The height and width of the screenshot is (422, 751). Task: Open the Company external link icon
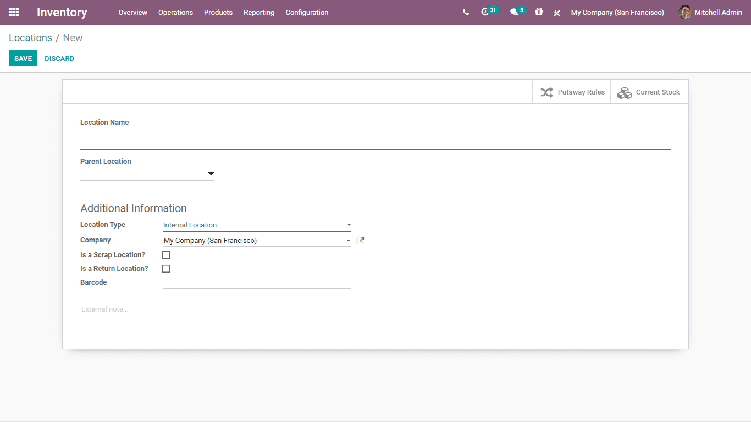(360, 240)
